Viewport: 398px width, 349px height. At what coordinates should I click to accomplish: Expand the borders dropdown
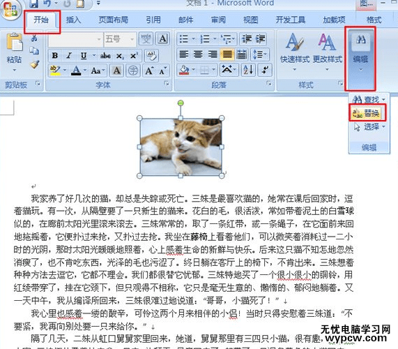(214, 69)
